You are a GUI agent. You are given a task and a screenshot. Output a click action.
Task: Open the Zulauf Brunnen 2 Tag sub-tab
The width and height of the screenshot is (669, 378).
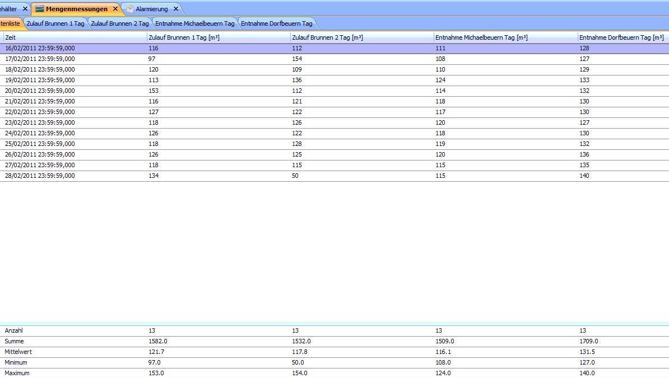(119, 23)
